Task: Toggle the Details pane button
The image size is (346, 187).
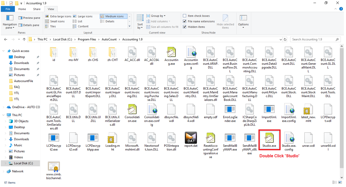Action: pyautogui.click(x=29, y=25)
